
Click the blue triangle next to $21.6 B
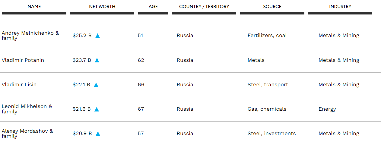click(x=97, y=109)
